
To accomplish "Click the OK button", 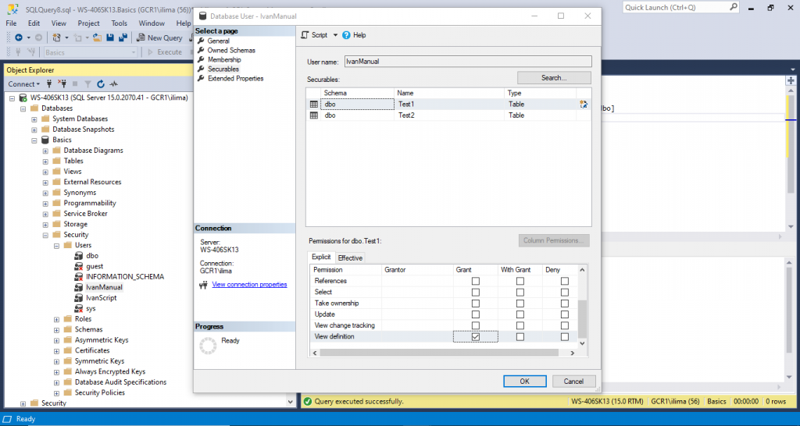I will tap(524, 382).
